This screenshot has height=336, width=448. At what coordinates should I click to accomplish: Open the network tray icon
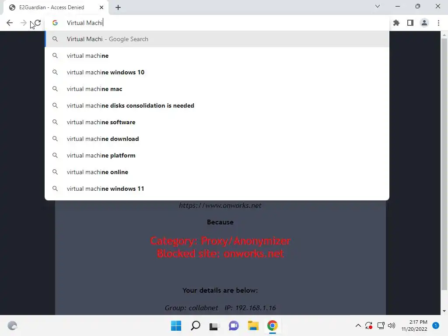point(381,325)
